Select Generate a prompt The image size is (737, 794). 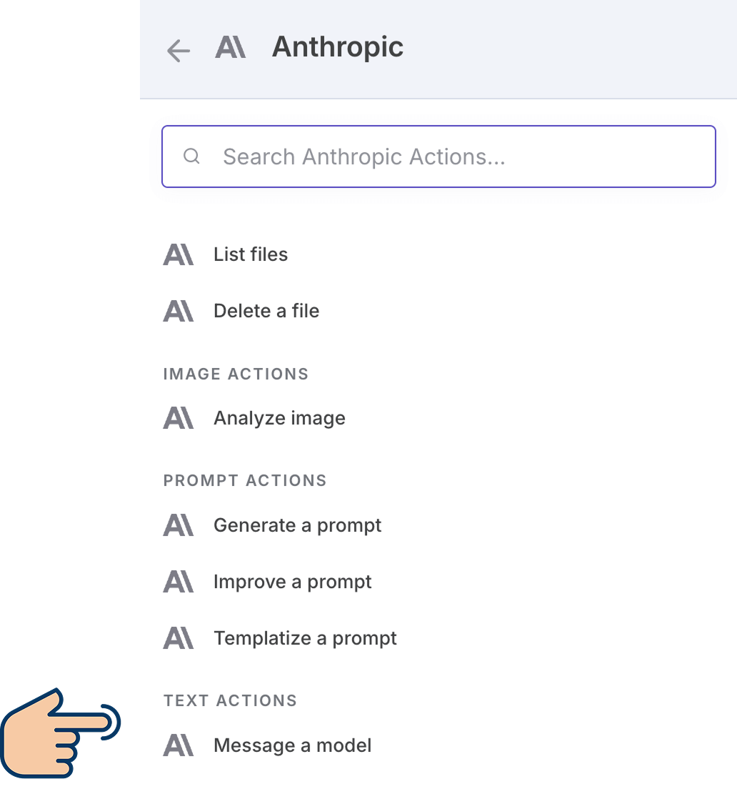tap(297, 525)
